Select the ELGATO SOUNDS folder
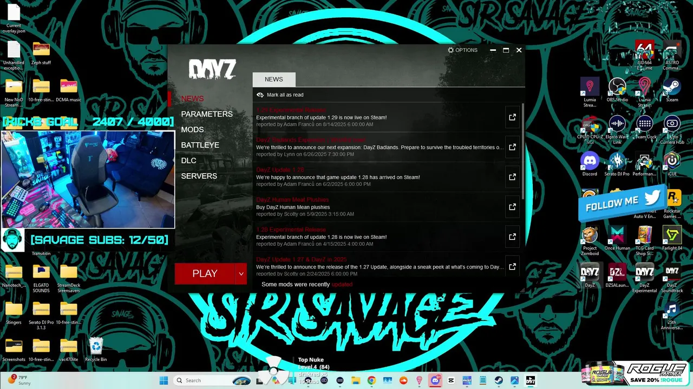 41,278
